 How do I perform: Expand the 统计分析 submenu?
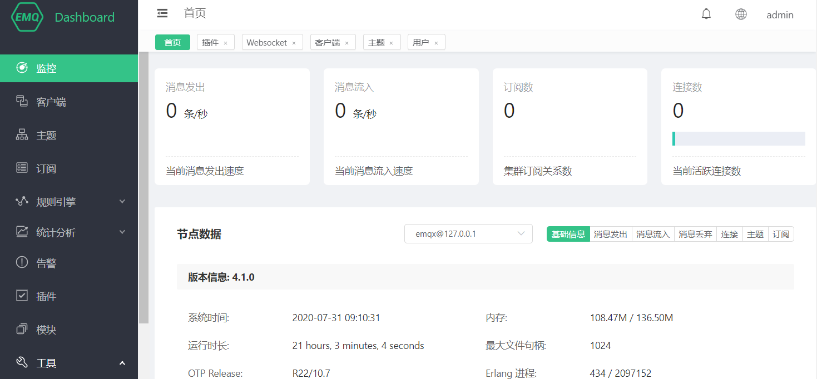pos(122,232)
